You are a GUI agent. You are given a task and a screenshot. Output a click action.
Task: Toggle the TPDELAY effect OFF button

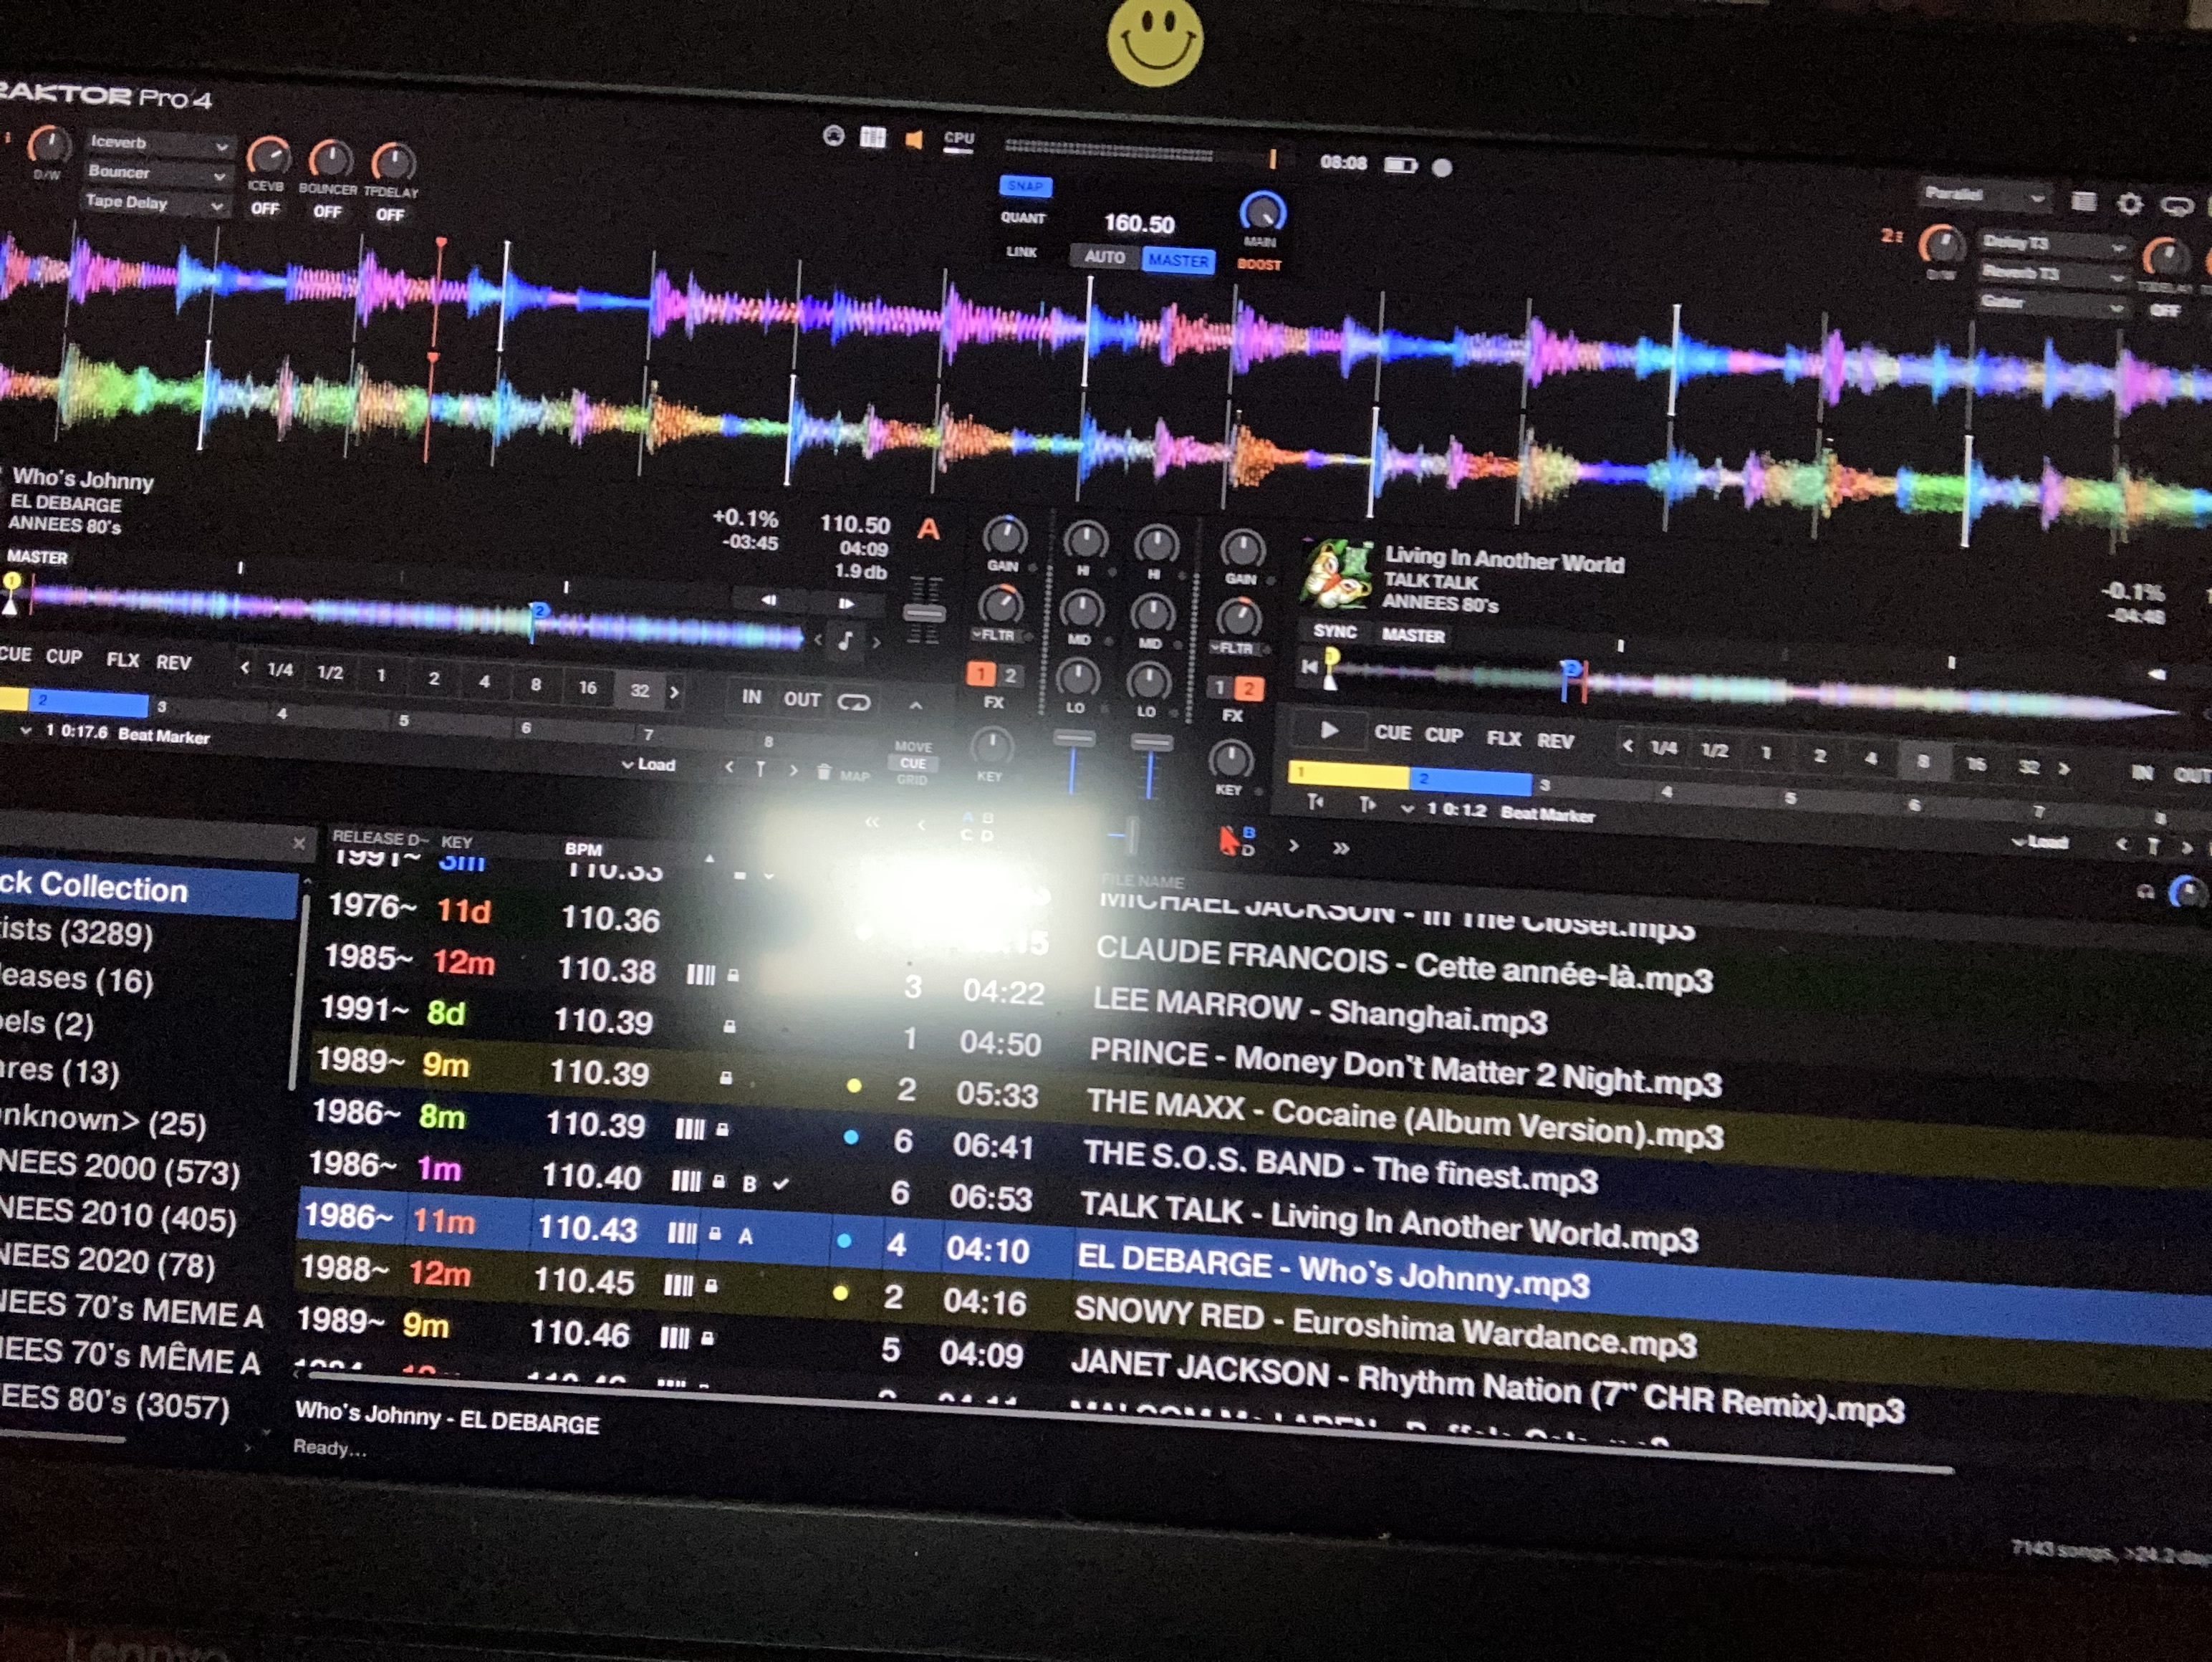tap(390, 215)
